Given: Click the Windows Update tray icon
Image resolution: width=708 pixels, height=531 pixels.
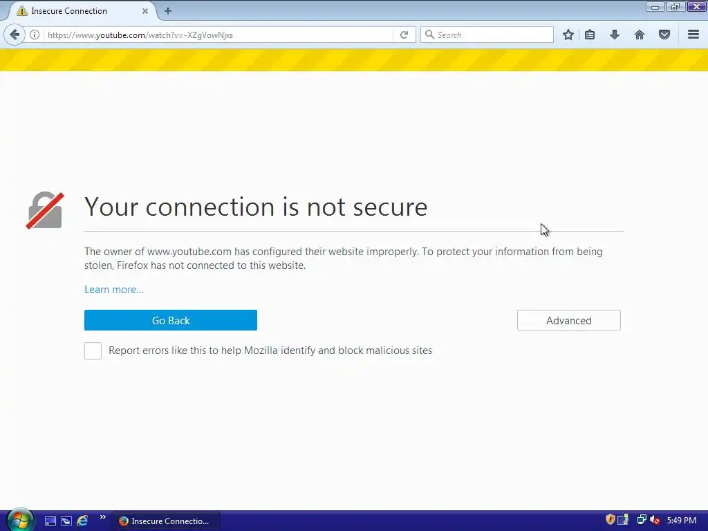Looking at the screenshot, I should 623,520.
